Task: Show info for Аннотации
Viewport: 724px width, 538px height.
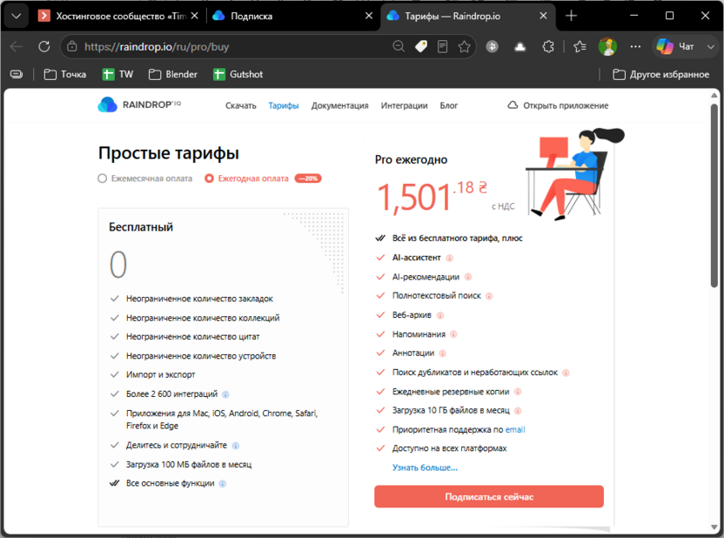Action: point(443,353)
